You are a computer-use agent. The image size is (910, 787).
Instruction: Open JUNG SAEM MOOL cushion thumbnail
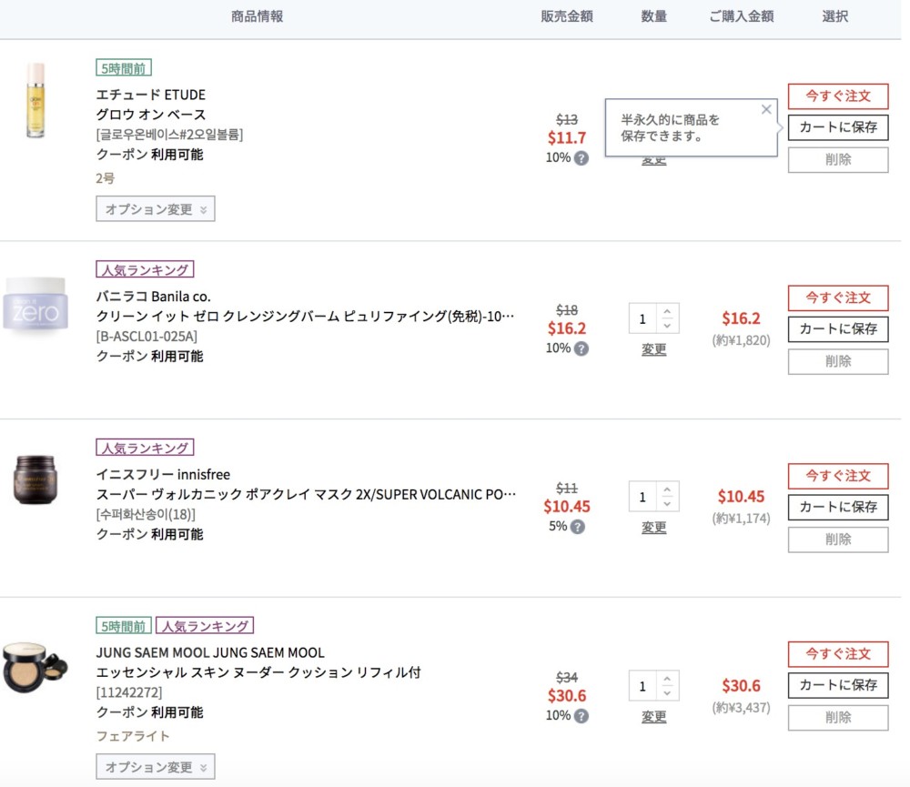35,668
